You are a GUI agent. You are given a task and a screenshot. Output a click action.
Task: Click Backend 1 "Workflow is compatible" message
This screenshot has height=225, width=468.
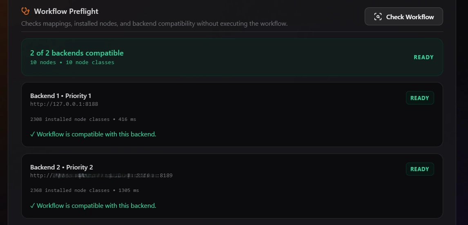[96, 134]
